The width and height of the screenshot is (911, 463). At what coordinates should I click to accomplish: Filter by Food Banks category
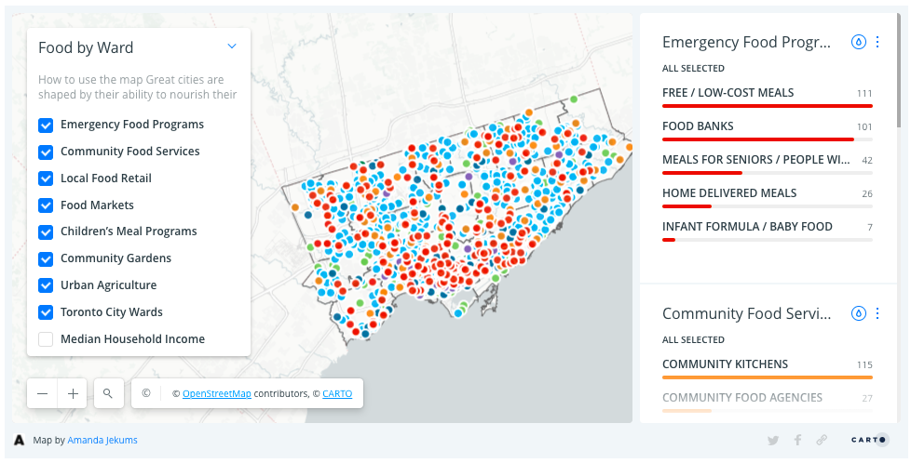(698, 126)
